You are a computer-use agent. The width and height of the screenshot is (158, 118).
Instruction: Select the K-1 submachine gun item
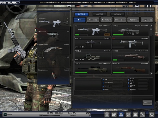click(x=131, y=43)
